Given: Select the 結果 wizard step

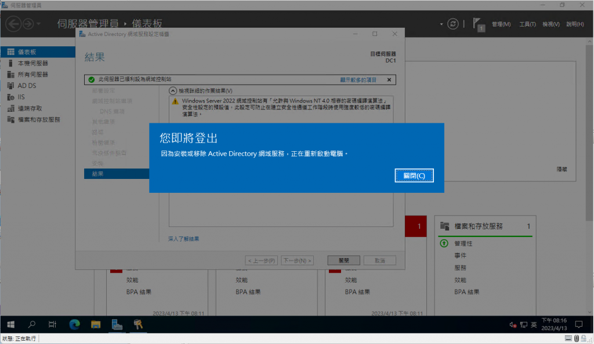Looking at the screenshot, I should tap(117, 174).
